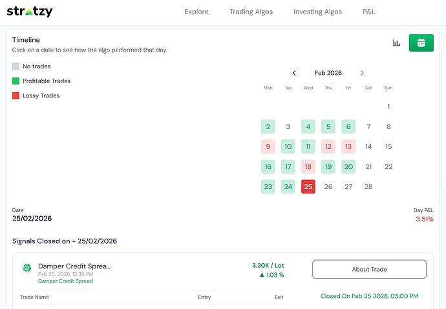The width and height of the screenshot is (446, 309).
Task: Click the Damper Credit Spread strategy icon
Action: coord(27,268)
